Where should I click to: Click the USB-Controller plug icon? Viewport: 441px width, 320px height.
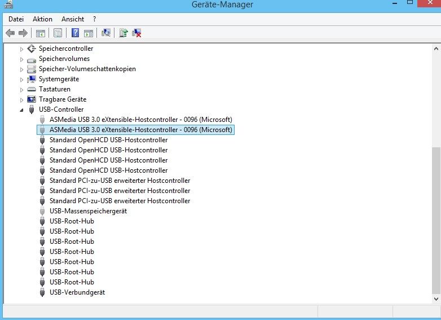click(32, 109)
